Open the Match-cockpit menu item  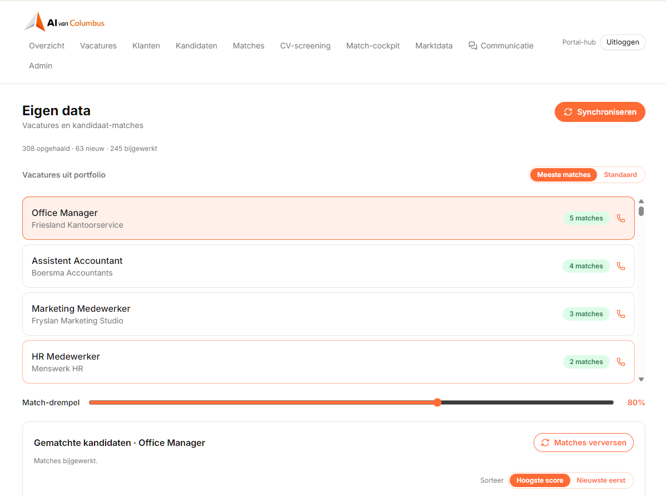pos(372,46)
